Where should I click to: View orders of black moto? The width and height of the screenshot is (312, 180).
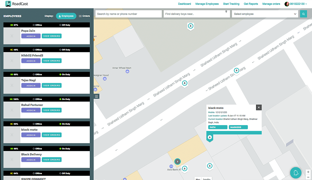point(51,135)
